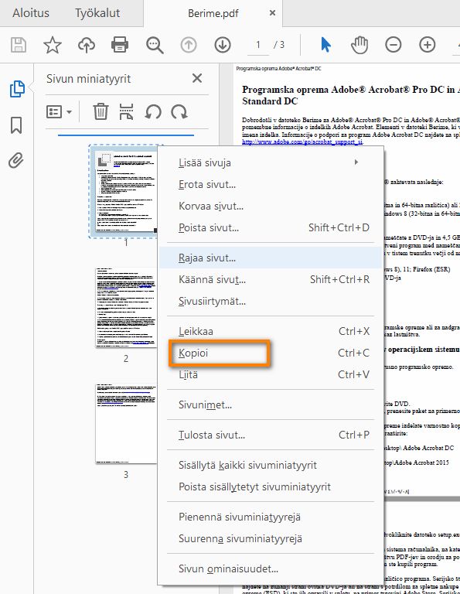
Task: Close the Sivun miniatyyrit panel
Action: pyautogui.click(x=197, y=78)
